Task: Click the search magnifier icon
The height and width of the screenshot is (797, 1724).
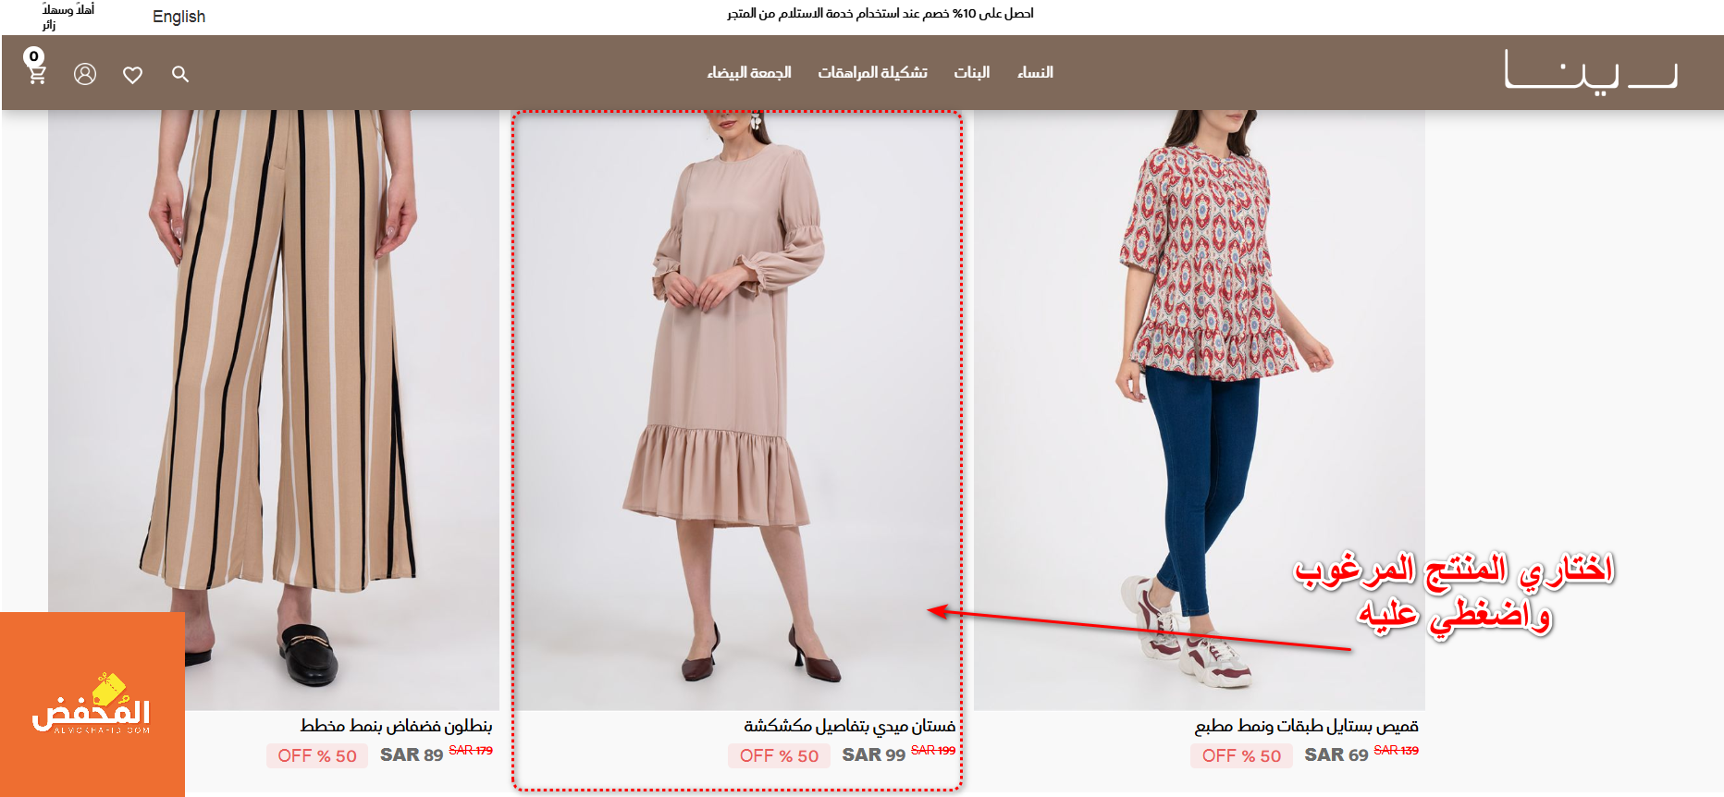Action: (180, 74)
